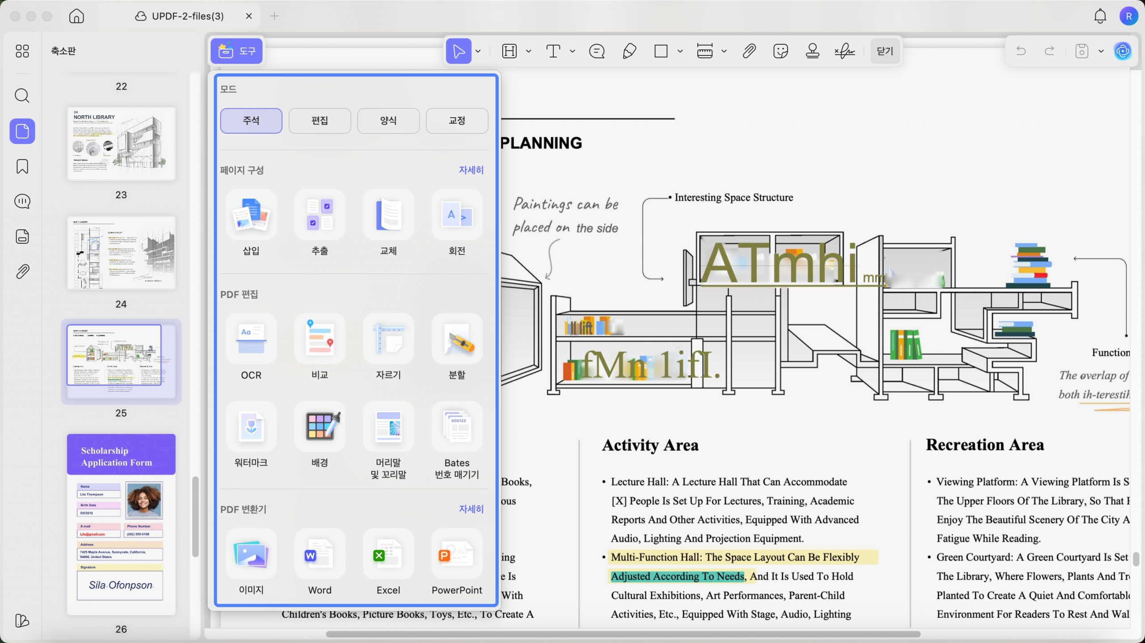The height and width of the screenshot is (643, 1145).
Task: Switch mode to 교정 (Redact)
Action: pyautogui.click(x=457, y=120)
